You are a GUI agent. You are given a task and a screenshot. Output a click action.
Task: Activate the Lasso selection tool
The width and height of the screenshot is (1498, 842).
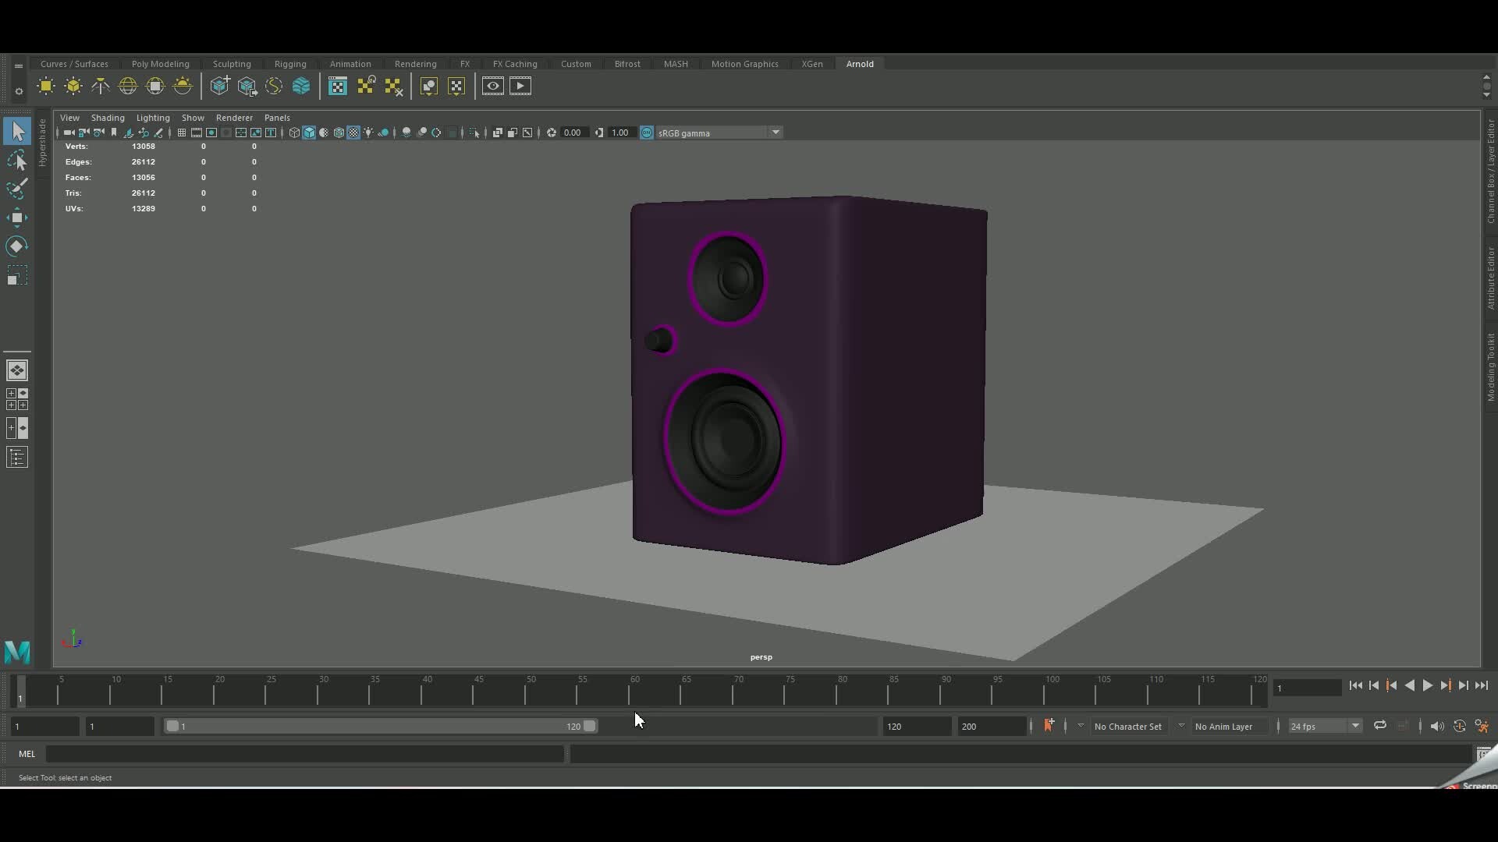click(x=17, y=161)
